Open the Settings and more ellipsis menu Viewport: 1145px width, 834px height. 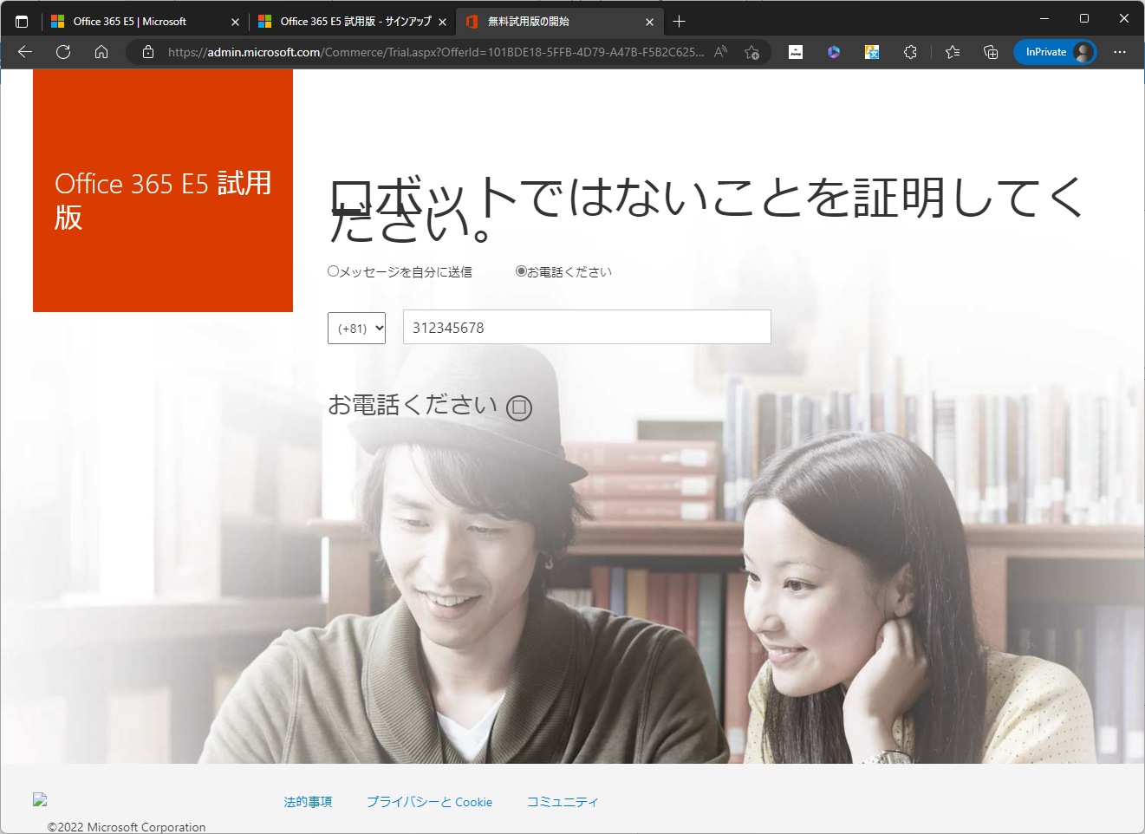(x=1120, y=52)
